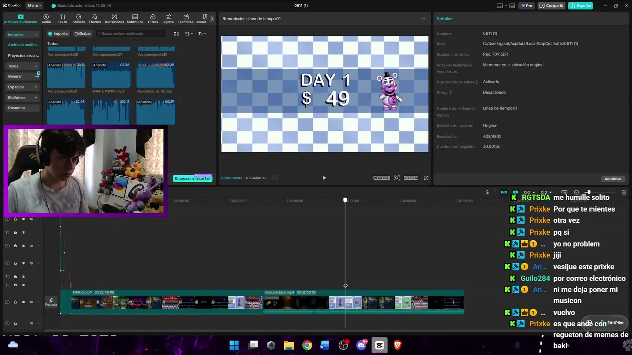Select the FNAF 6 PUPPET.mp3 thumbnail
Image resolution: width=632 pixels, height=355 pixels.
pos(111,74)
